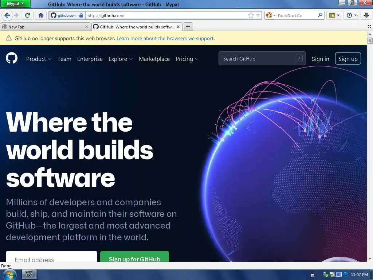Expand the Product menu
Viewport: 373px width, 280px height.
point(39,59)
